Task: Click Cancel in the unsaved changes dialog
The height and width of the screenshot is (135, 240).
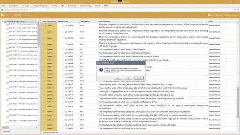Action: click(139, 78)
